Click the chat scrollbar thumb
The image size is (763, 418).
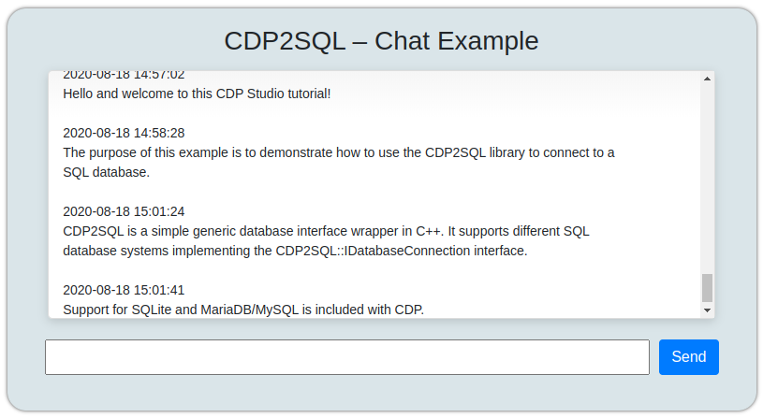(707, 288)
